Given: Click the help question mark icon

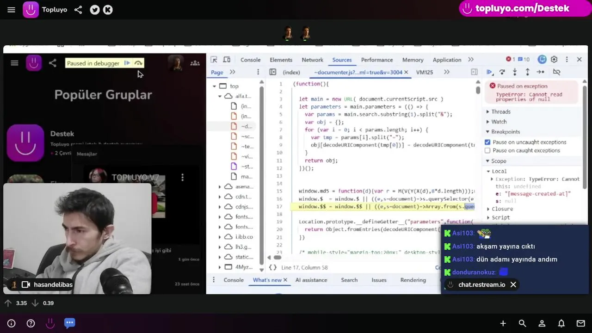Looking at the screenshot, I should pos(31,324).
